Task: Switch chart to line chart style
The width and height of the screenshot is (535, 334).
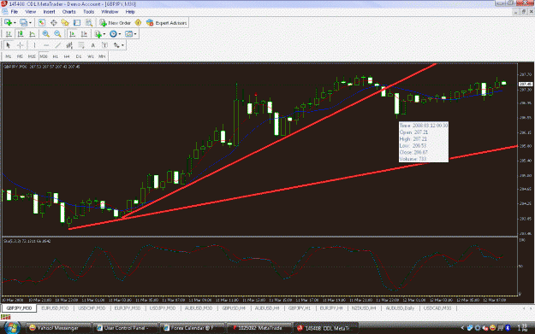Action: 32,34
